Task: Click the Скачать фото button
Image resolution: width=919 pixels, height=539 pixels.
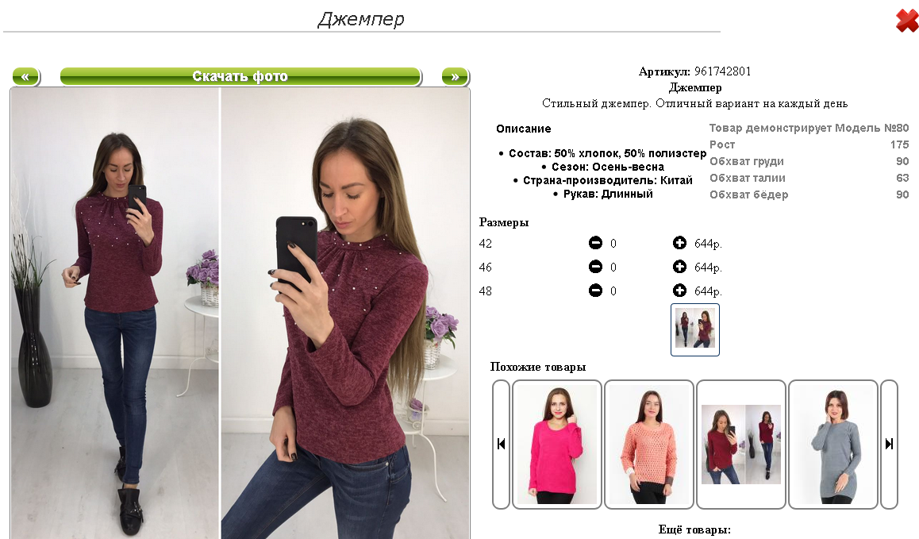Action: pyautogui.click(x=240, y=76)
